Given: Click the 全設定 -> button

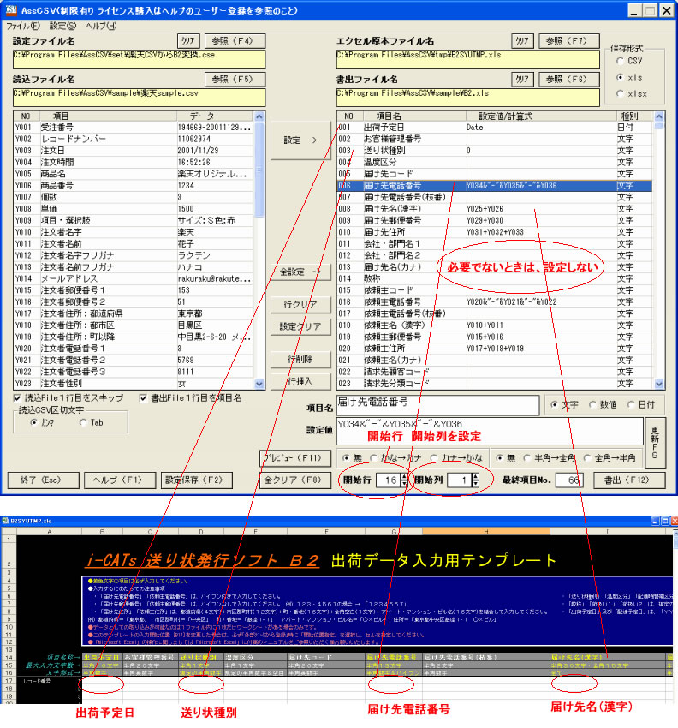Looking at the screenshot, I should click(300, 272).
